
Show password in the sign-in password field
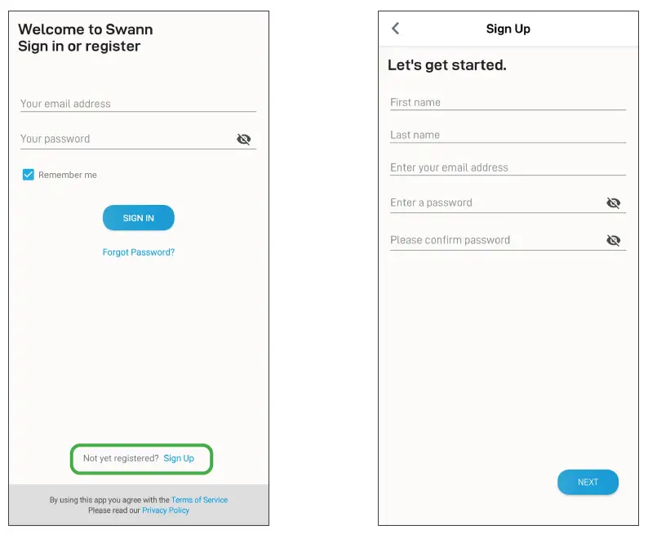coord(243,139)
